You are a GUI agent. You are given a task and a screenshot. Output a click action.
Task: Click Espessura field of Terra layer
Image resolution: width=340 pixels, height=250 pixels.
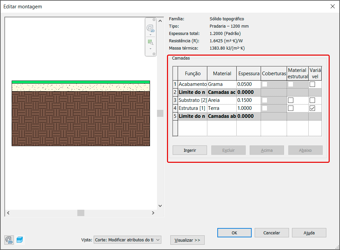tap(248, 108)
